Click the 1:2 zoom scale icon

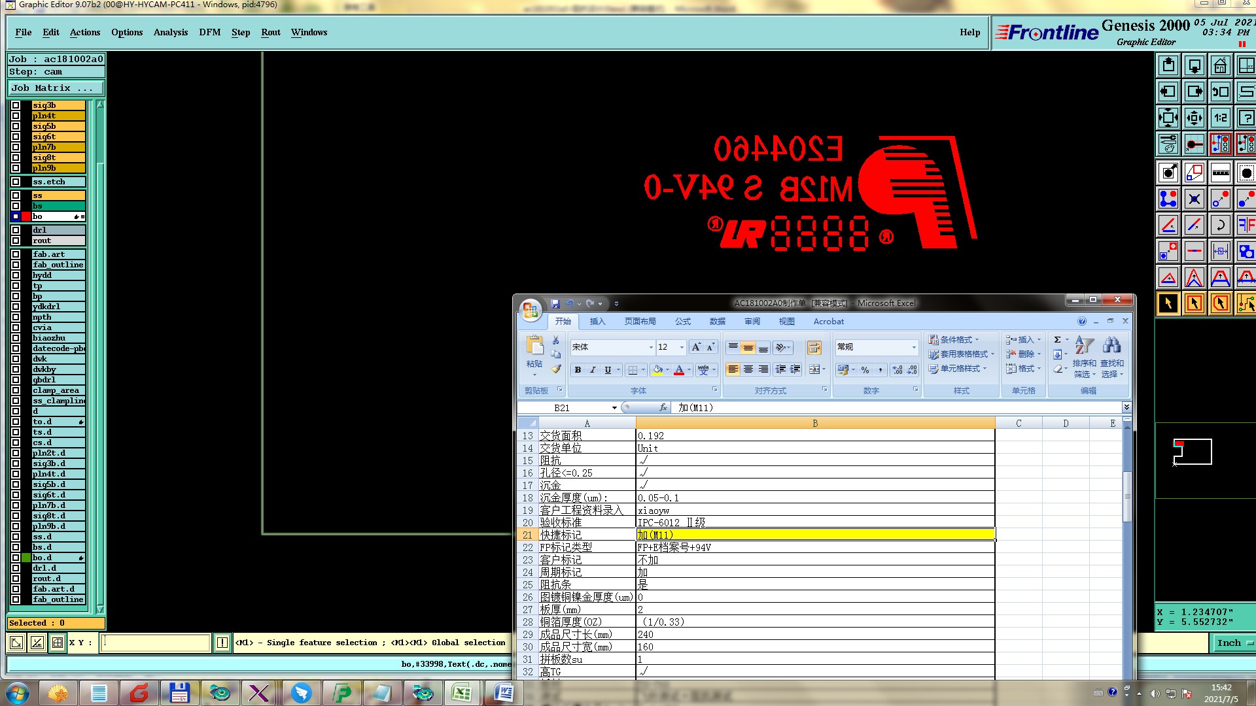click(x=1220, y=118)
